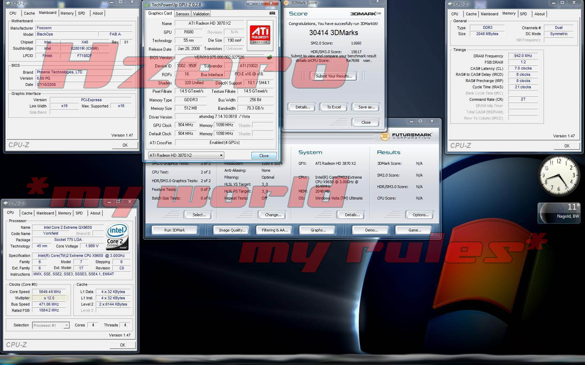Click OK in the bottom CPU-Z processor window

click(123, 345)
